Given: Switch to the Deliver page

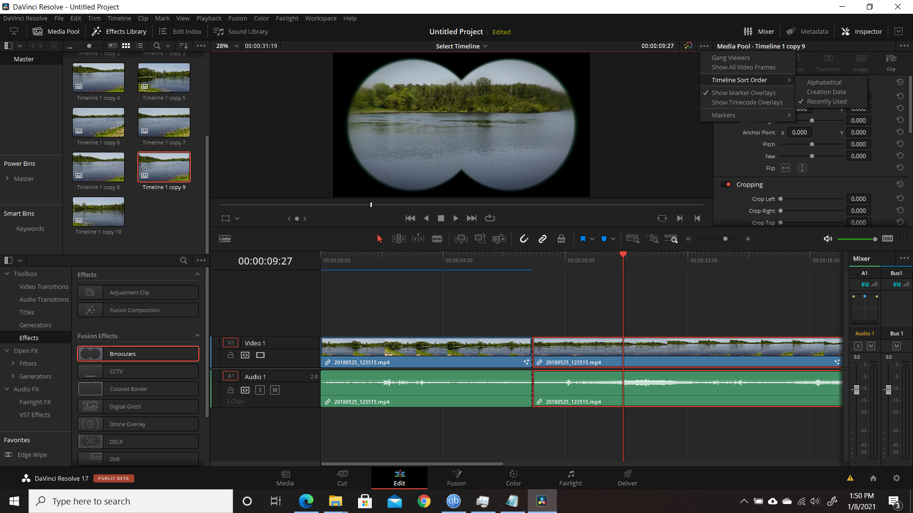Looking at the screenshot, I should pyautogui.click(x=627, y=478).
